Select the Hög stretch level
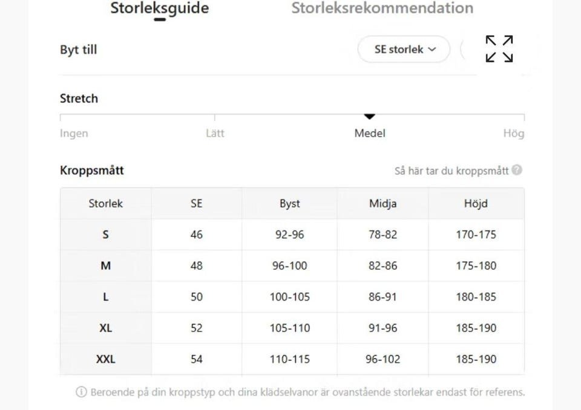 (x=513, y=134)
